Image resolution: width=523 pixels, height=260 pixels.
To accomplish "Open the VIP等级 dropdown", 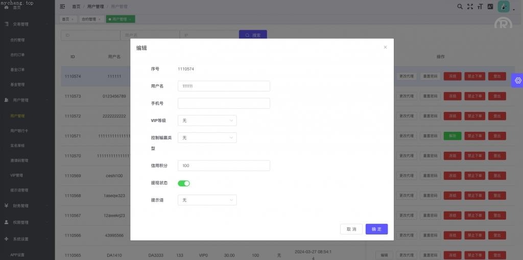I will [207, 121].
